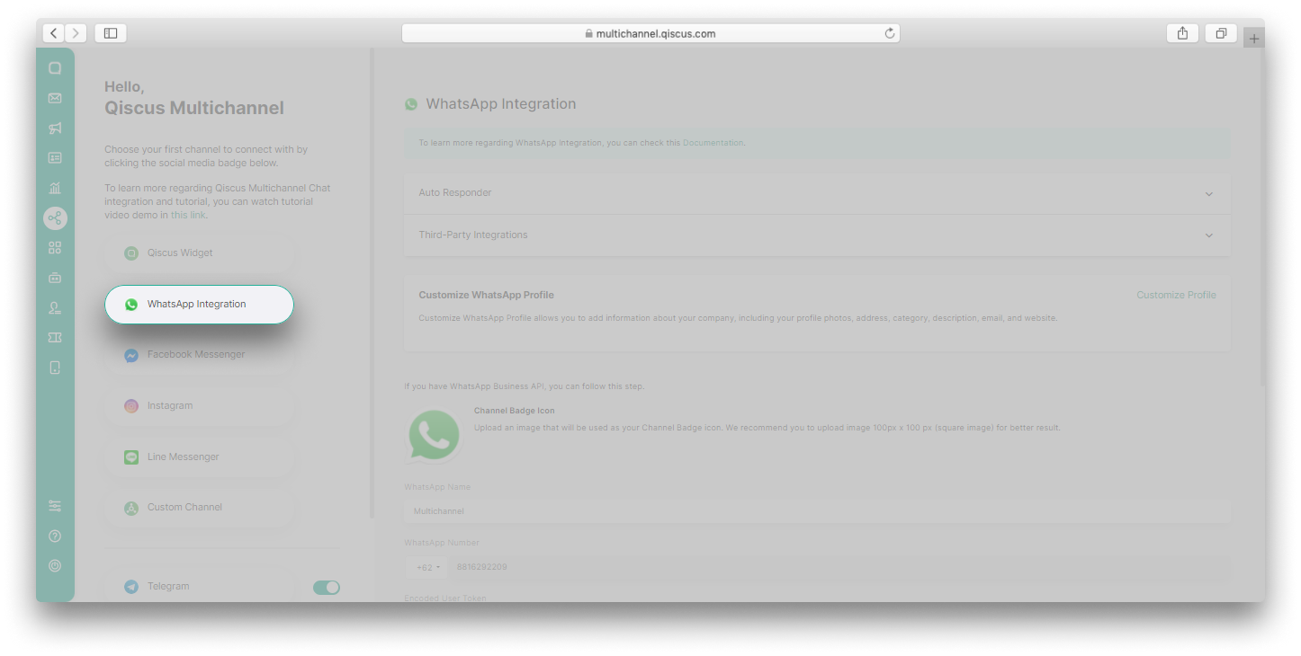Click the large WhatsApp channel badge image
1301x656 pixels.
coord(434,436)
